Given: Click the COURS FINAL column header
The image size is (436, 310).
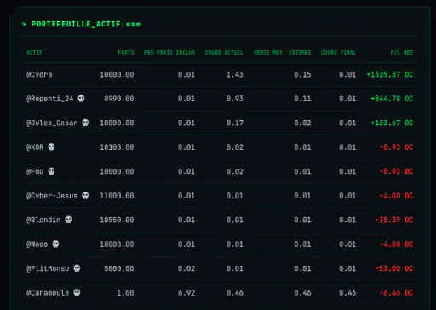Looking at the screenshot, I should (338, 53).
